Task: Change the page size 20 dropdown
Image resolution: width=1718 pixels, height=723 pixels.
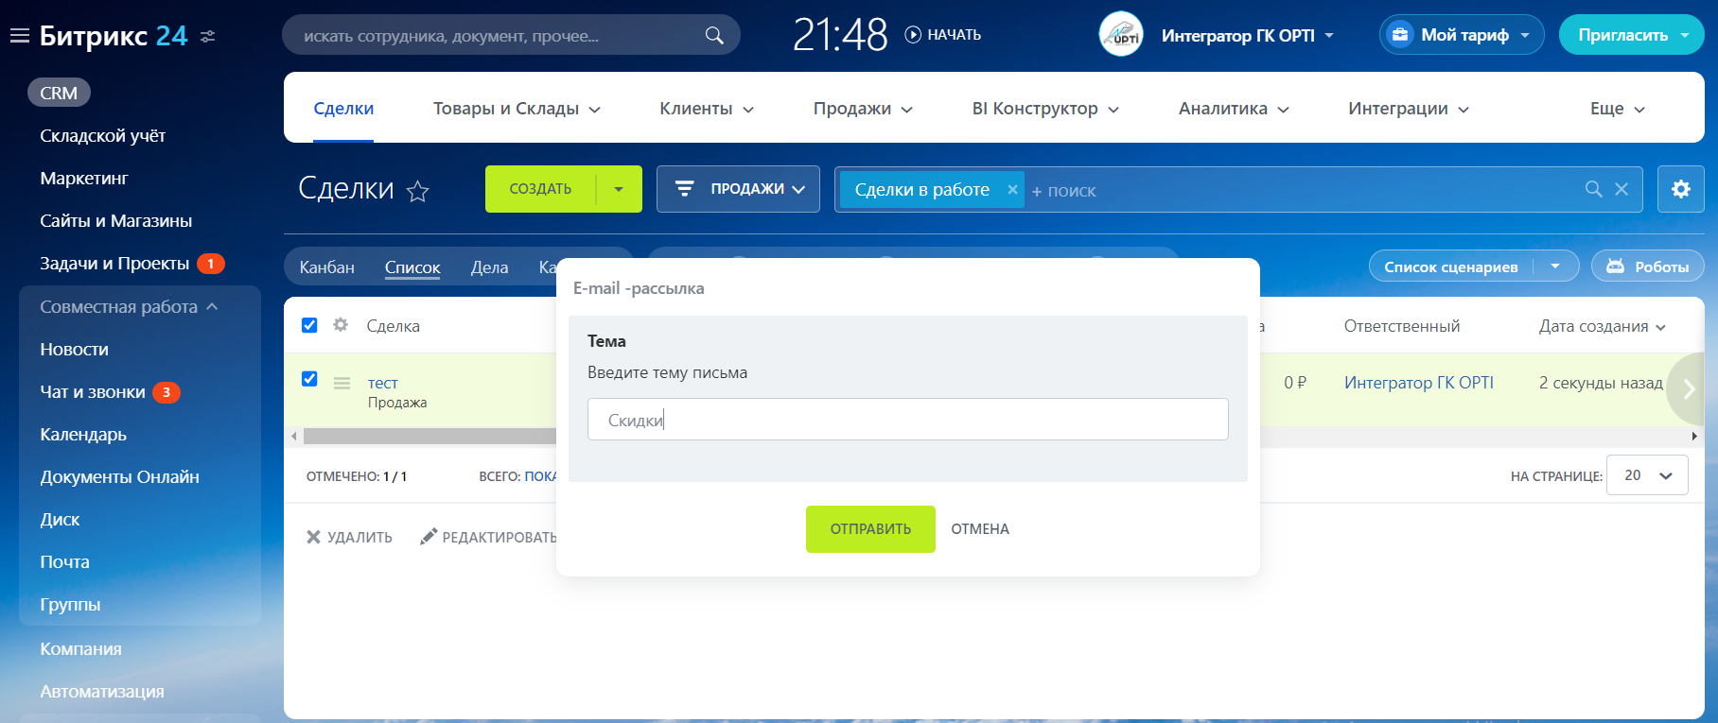Action: tap(1647, 475)
